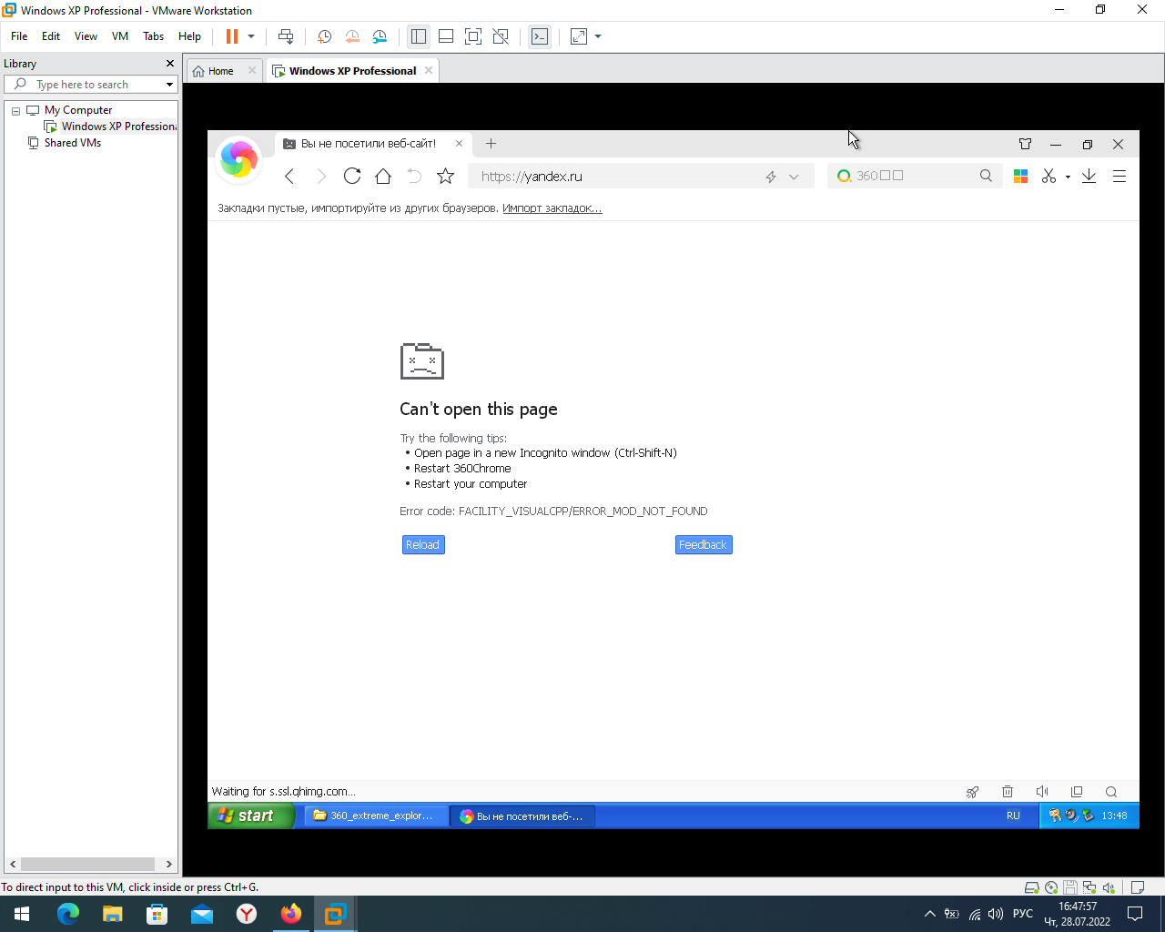Open the hamburger menu in 360Chrome
This screenshot has width=1165, height=932.
[x=1119, y=176]
